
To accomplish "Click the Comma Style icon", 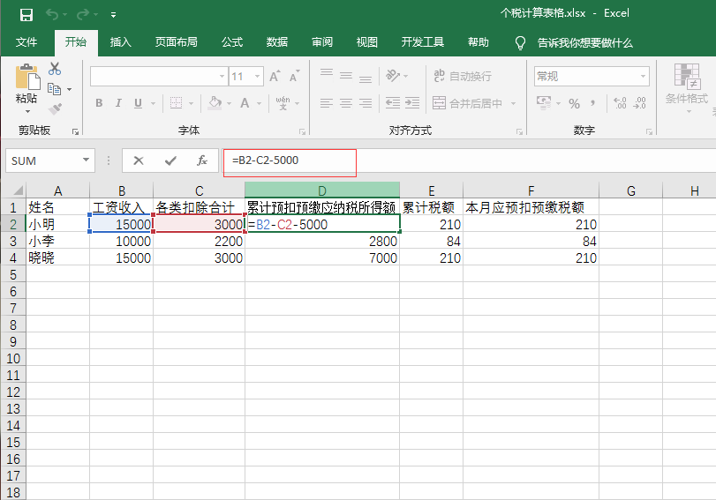I will 592,103.
